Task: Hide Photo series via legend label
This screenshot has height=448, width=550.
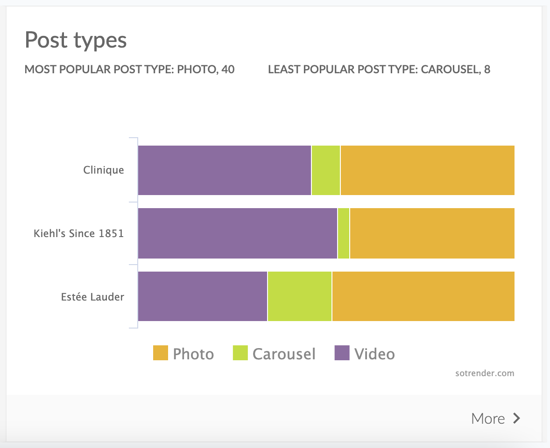Action: [193, 354]
